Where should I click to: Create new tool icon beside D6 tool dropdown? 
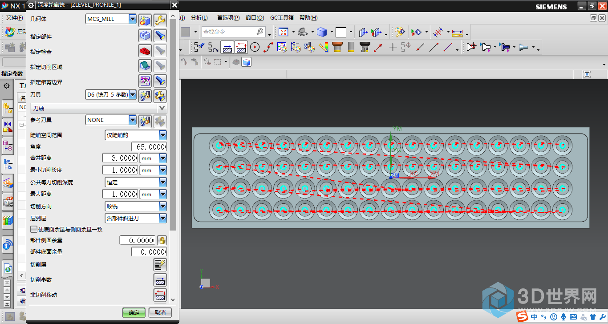tap(145, 96)
